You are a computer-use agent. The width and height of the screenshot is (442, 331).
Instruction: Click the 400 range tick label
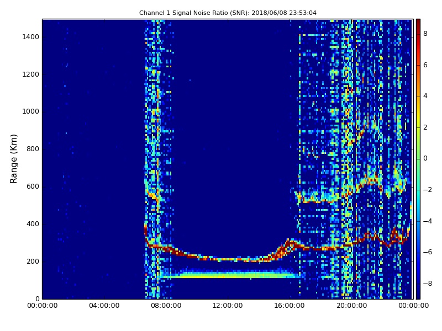[x=33, y=224]
